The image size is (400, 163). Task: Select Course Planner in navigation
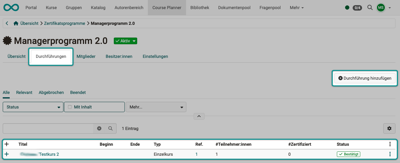pos(167,8)
